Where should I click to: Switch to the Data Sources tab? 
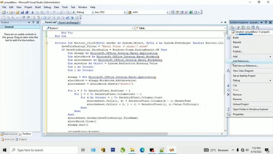point(9,134)
